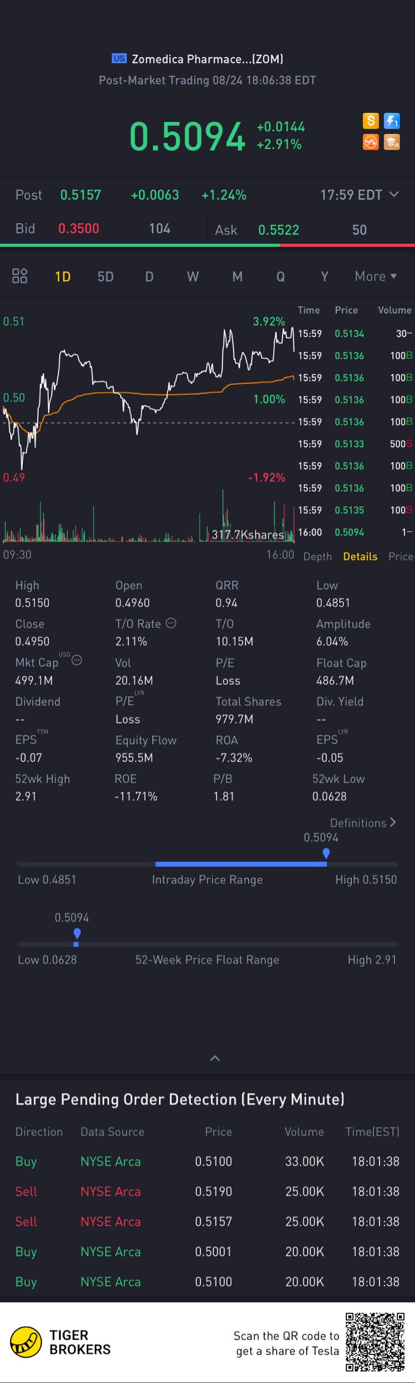This screenshot has height=1383, width=415.
Task: Open the More chart periods dropdown
Action: pos(376,276)
